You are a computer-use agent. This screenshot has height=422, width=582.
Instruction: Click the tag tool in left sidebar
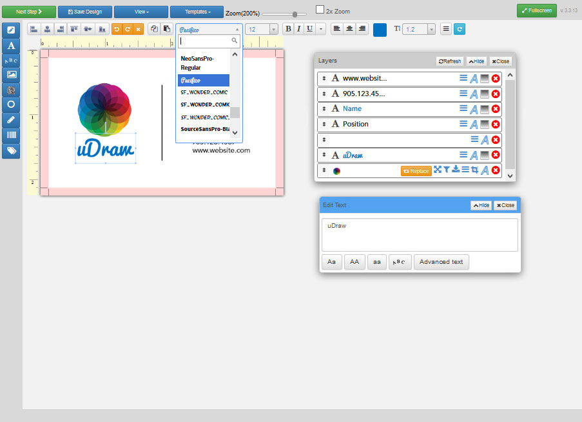11,151
